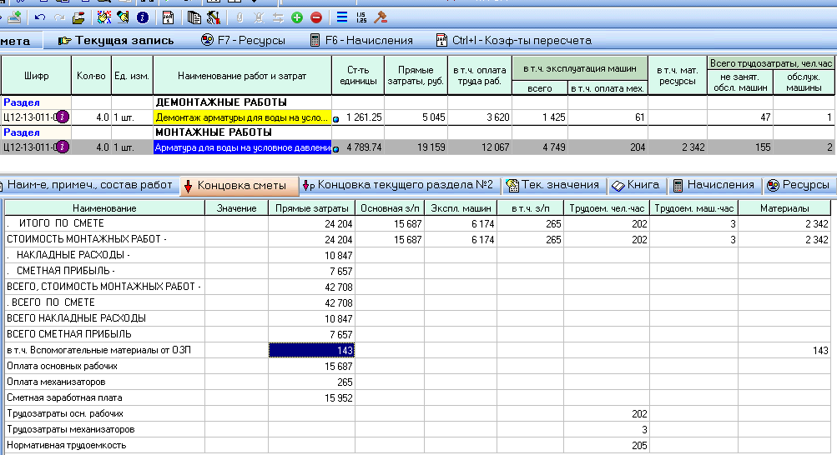Screen dimensions: 837x455
Task: Click the 'Прямые затраты' column header in lower table
Action: click(x=311, y=207)
